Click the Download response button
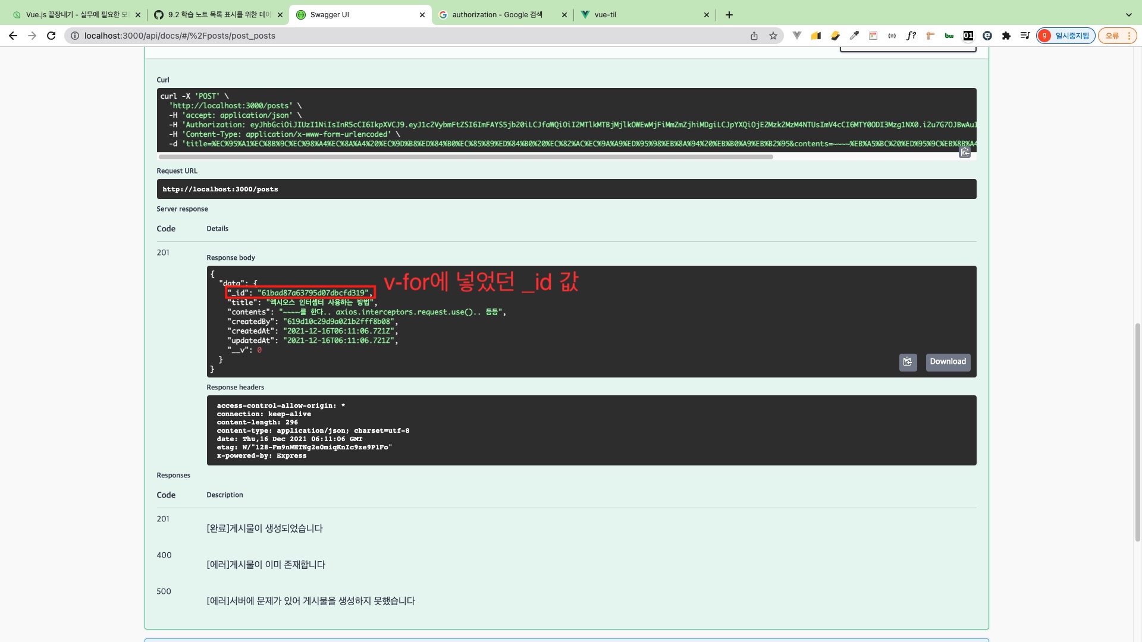Image resolution: width=1142 pixels, height=642 pixels. pos(948,362)
